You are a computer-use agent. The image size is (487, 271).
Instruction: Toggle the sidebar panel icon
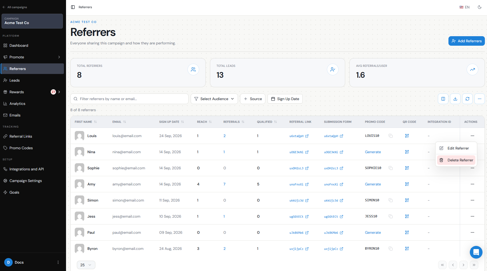(x=73, y=7)
